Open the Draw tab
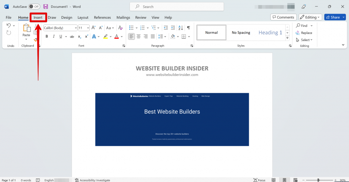Image resolution: width=349 pixels, height=182 pixels. tap(52, 17)
